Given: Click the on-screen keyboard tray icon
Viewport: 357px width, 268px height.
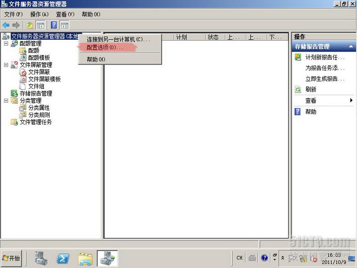Looking at the screenshot, I should coord(252,258).
